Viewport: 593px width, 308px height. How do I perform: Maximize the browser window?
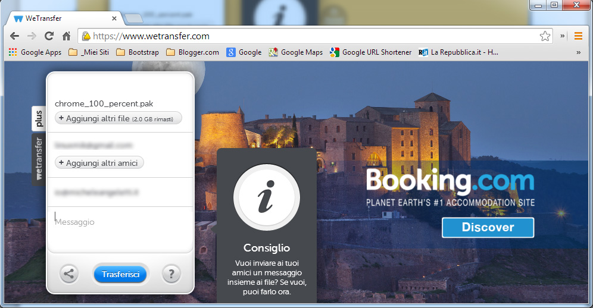tap(554, 5)
